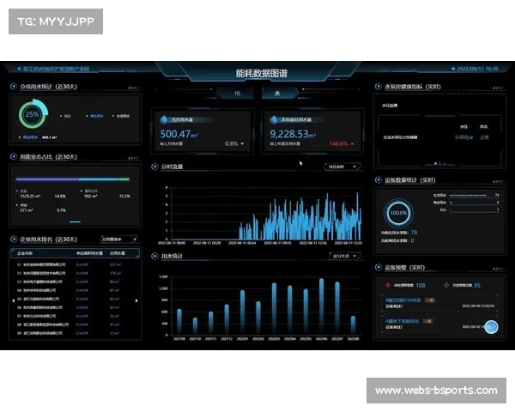
Task: Click the right arrow of the ranking table
Action: [137, 300]
